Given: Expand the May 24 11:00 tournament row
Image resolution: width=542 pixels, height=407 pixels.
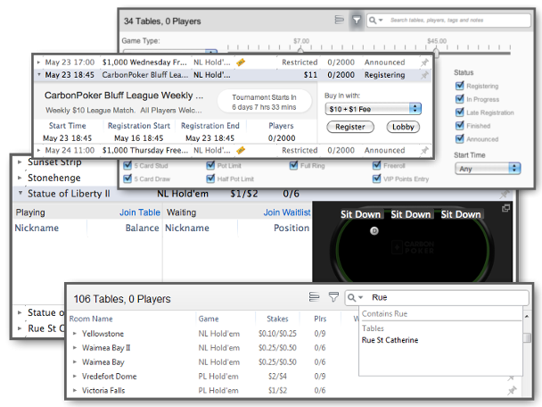Looking at the screenshot, I should pos(38,151).
